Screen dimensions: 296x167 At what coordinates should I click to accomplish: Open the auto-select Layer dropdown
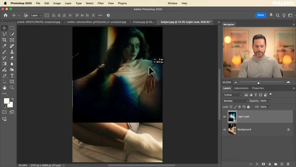pos(36,15)
